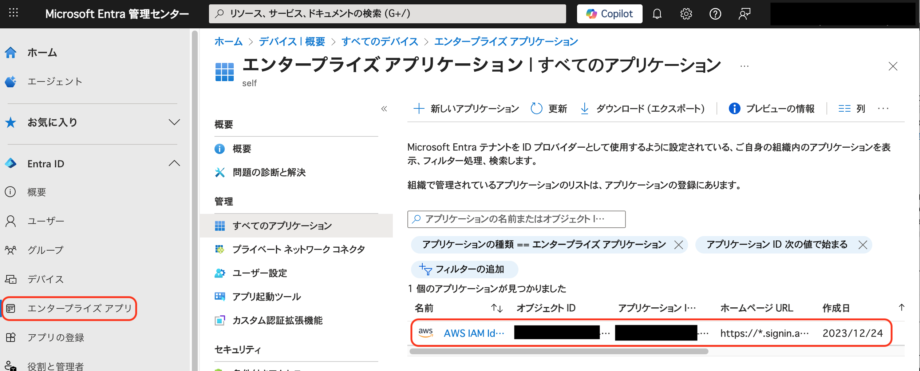Open the notifications bell
The width and height of the screenshot is (920, 371).
[658, 14]
